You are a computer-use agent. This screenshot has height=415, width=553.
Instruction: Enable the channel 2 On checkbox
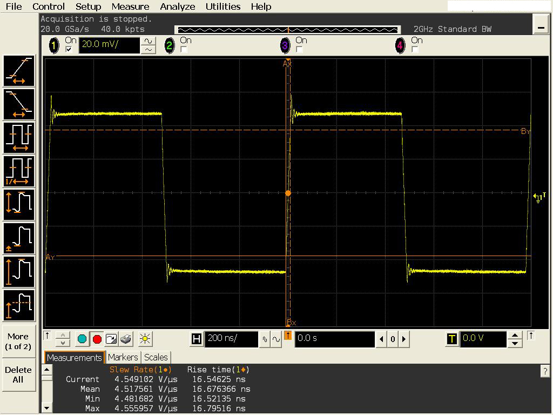(184, 49)
